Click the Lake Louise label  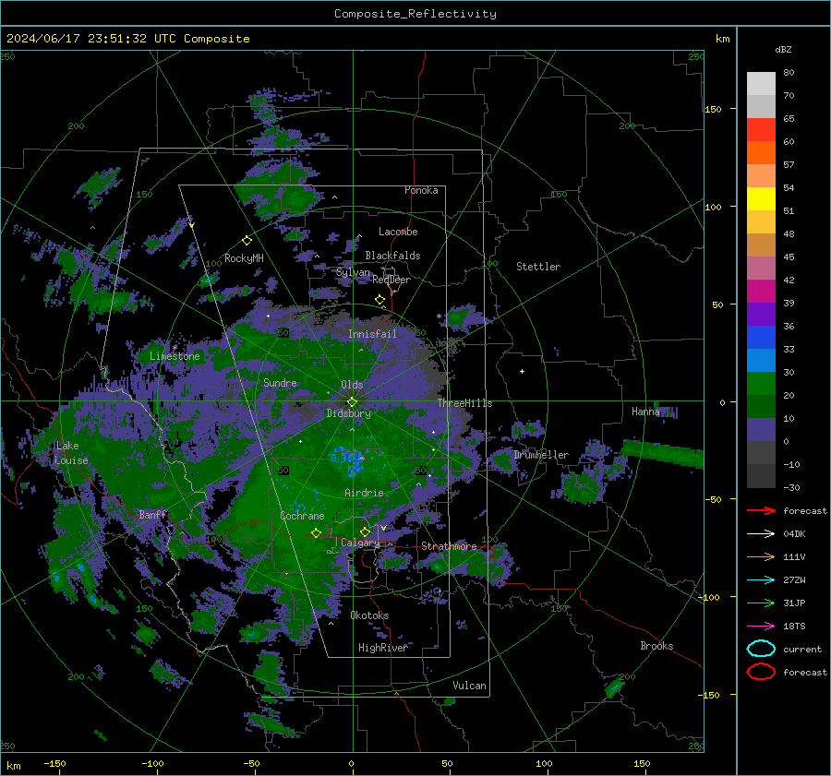71,453
